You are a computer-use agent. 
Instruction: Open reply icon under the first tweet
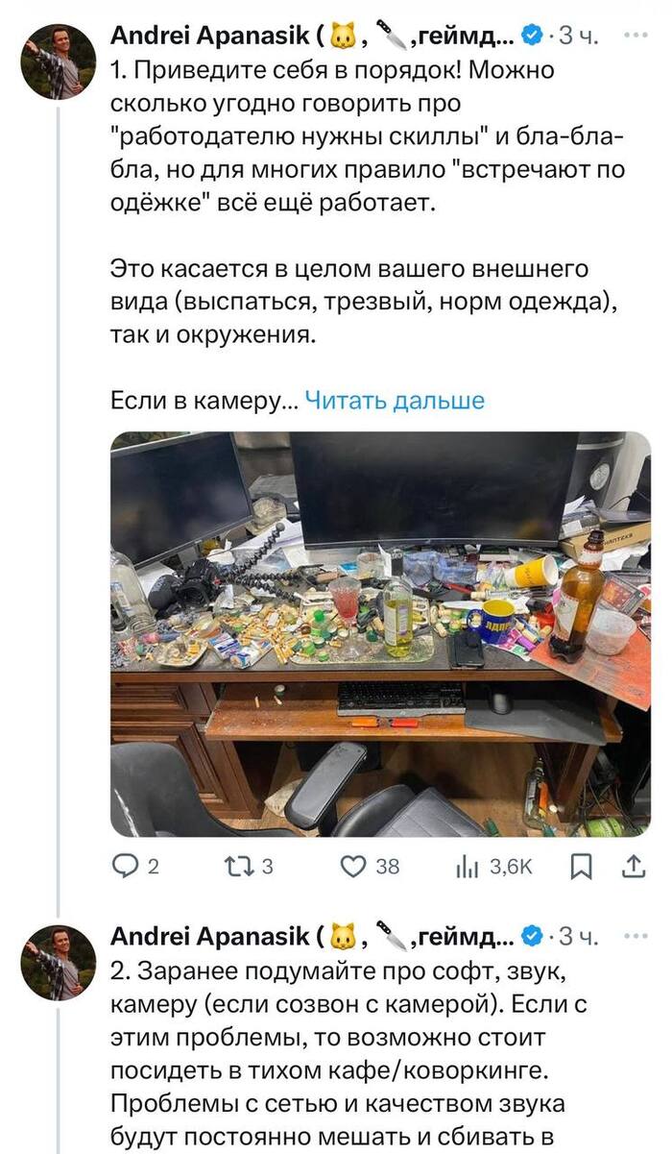(x=126, y=867)
